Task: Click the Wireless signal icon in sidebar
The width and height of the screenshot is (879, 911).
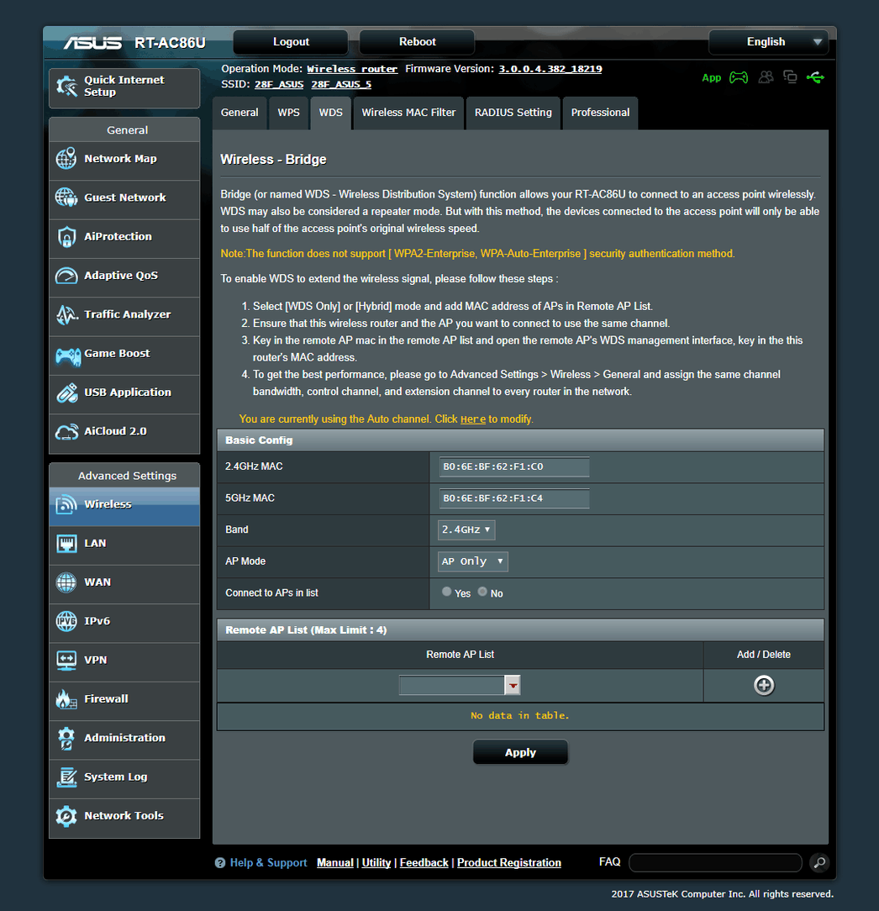Action: (x=66, y=504)
